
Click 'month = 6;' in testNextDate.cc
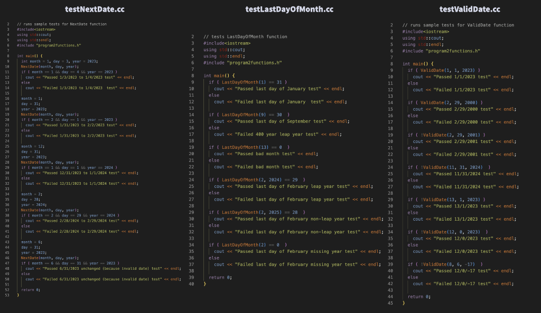click(32, 242)
